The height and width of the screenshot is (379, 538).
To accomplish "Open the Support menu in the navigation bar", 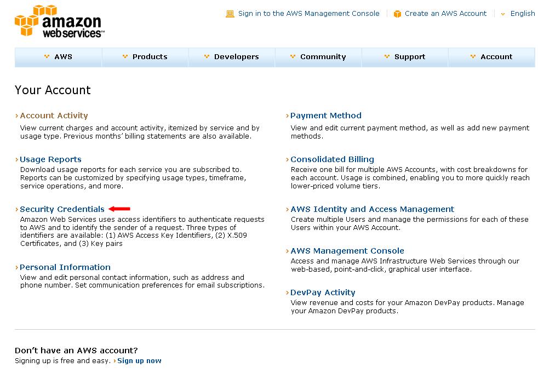I will 405,57.
